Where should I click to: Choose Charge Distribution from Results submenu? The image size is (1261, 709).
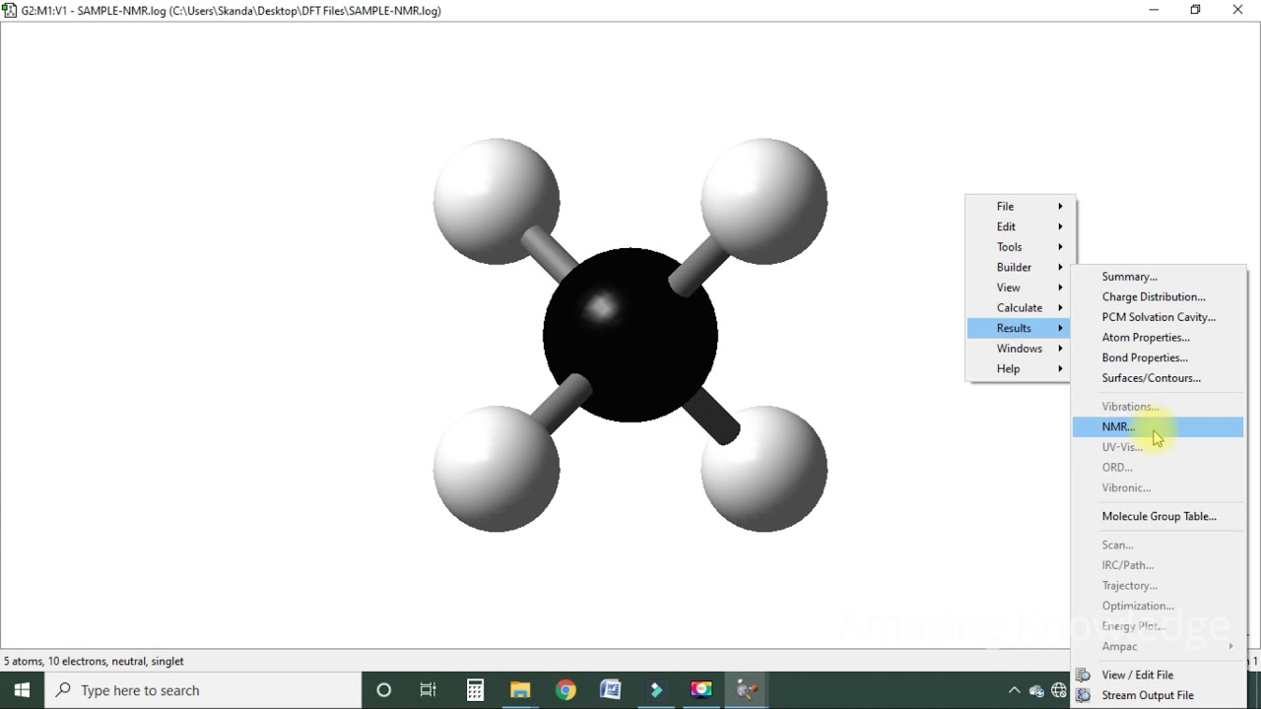coord(1158,296)
